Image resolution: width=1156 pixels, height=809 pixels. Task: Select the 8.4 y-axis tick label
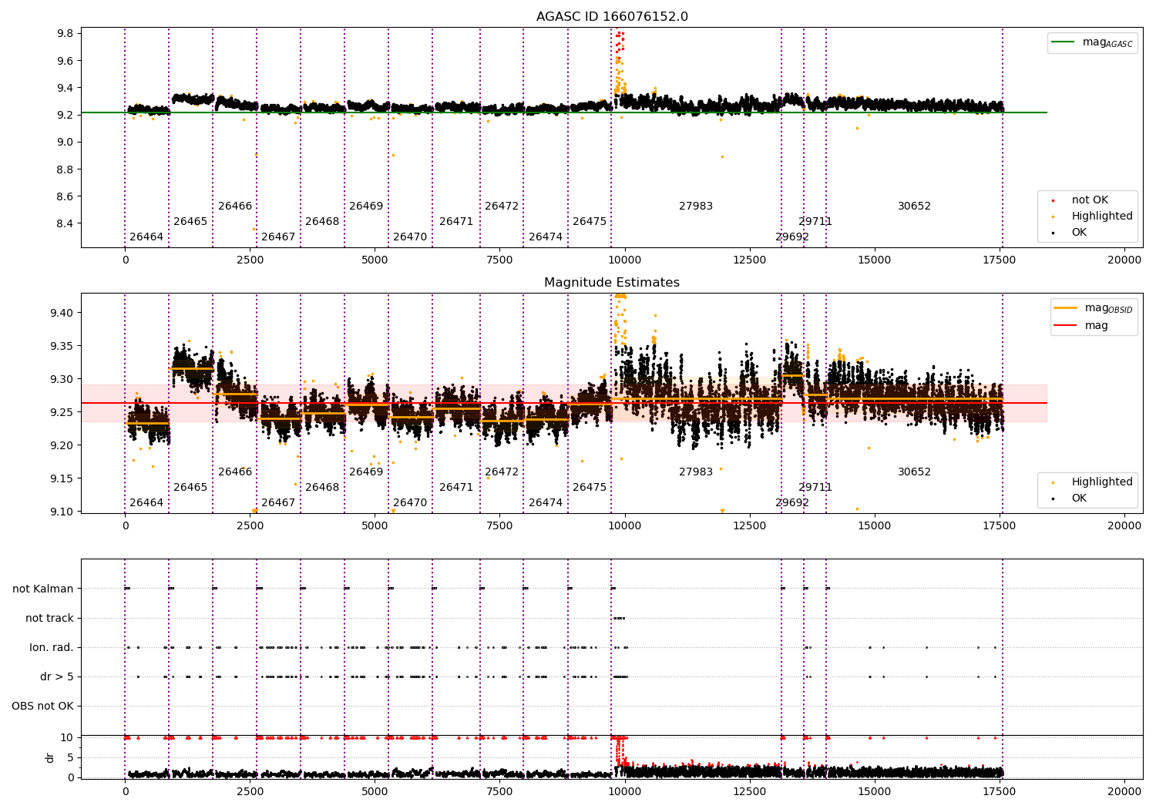66,224
